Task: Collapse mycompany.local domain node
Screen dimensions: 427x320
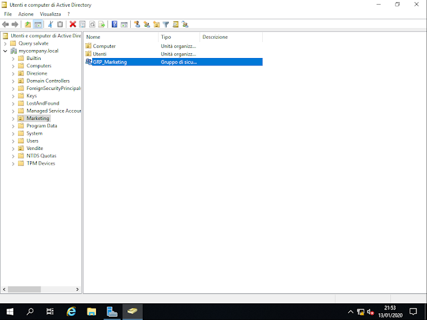Action: (5, 51)
